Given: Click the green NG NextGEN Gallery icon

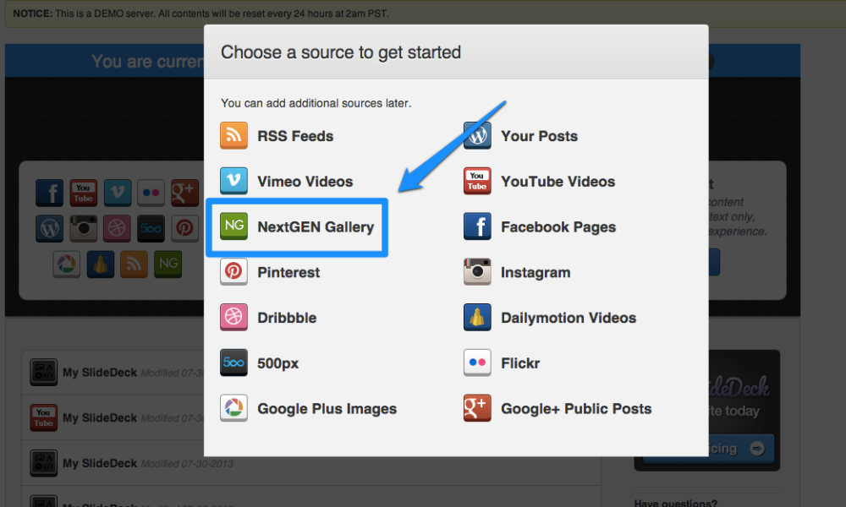Looking at the screenshot, I should click(233, 226).
